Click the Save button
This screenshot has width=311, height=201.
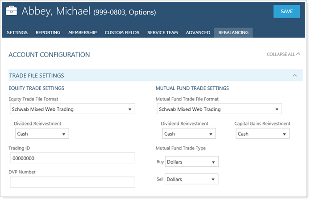coord(286,12)
